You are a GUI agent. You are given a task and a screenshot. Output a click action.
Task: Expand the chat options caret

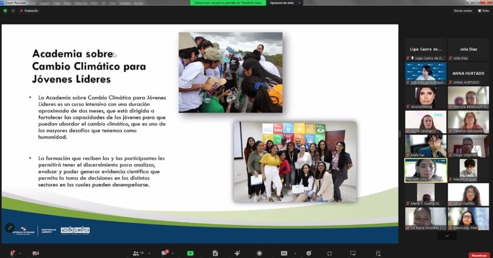tap(173, 253)
